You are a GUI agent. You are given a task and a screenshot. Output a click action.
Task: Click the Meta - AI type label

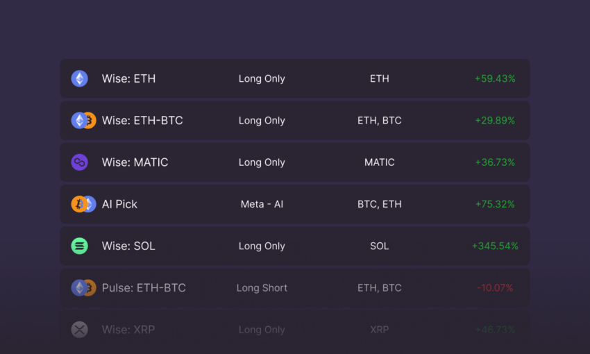coord(262,204)
